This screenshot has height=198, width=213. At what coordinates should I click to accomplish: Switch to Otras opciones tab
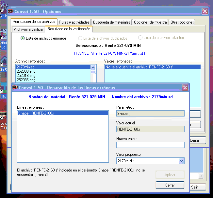[x=182, y=22]
